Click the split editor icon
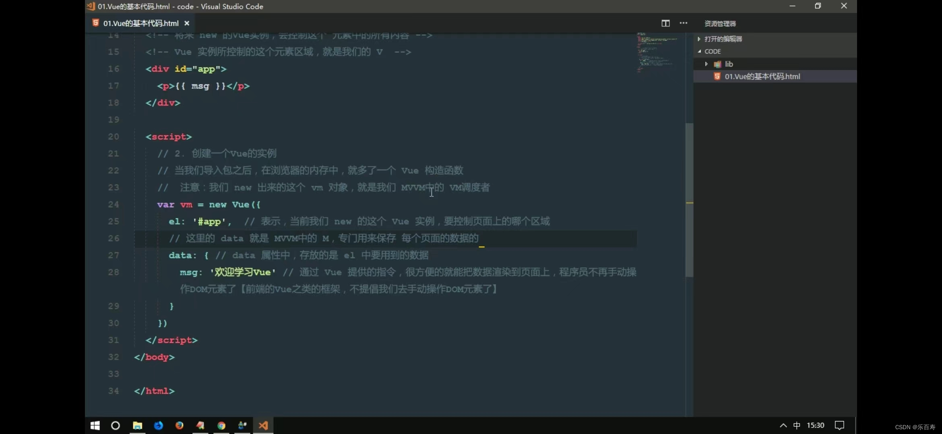942x434 pixels. click(x=665, y=23)
